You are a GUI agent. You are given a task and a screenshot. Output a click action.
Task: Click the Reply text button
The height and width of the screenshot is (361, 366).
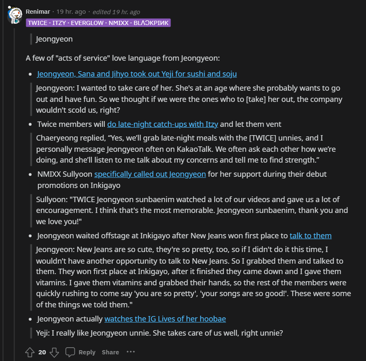point(87,352)
